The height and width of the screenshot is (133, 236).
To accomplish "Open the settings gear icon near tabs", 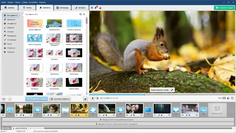I will point(92,8).
